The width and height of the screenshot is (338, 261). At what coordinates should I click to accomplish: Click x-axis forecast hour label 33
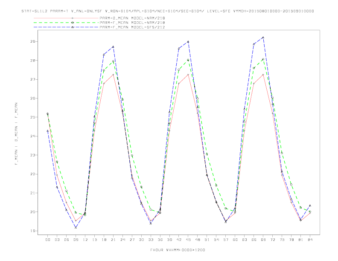(151, 240)
